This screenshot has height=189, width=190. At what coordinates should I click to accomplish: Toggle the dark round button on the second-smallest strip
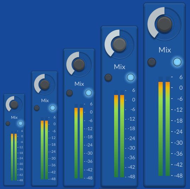pyautogui.click(x=37, y=108)
